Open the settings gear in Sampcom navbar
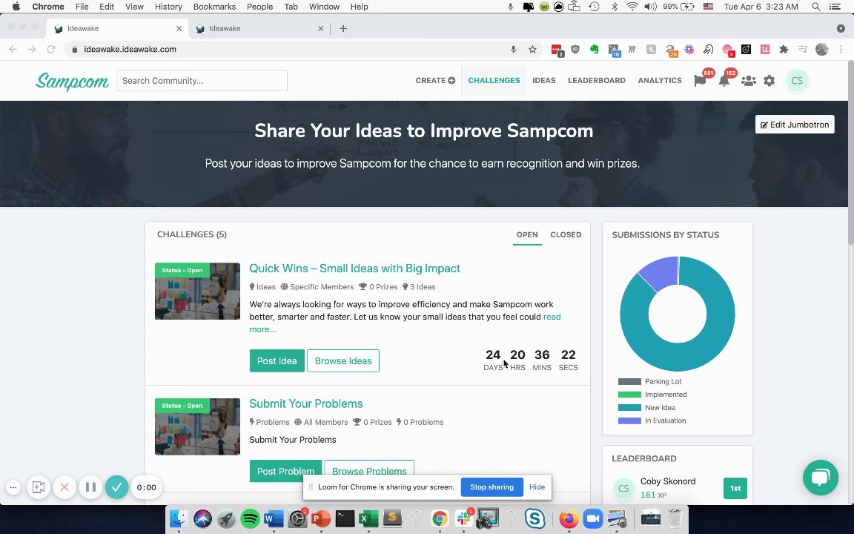This screenshot has width=854, height=534. 769,81
